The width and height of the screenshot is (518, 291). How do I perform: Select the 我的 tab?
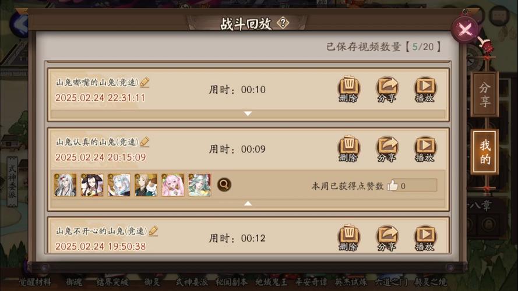coord(485,152)
